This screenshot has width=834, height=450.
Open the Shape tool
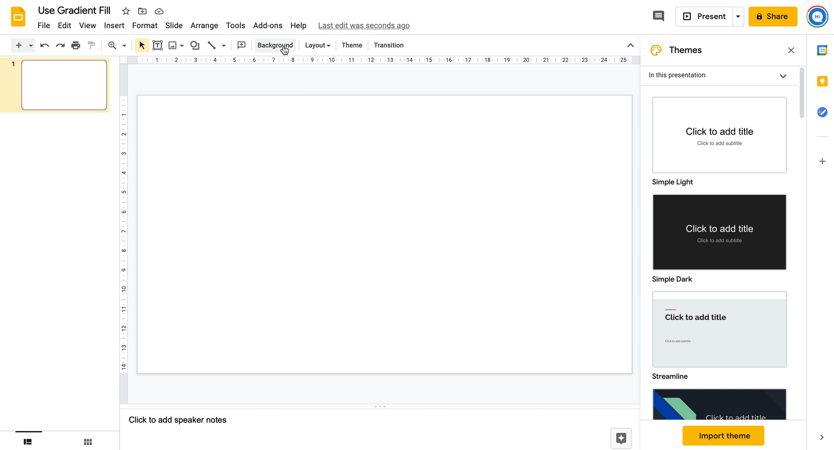195,45
